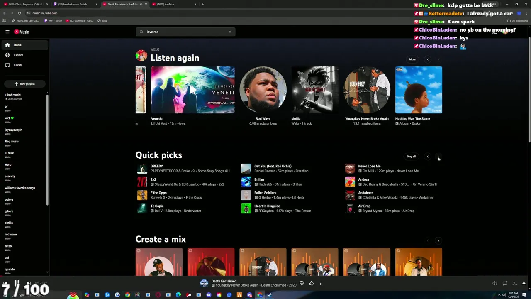The height and width of the screenshot is (299, 531).
Task: Open the hamburger guide menu
Action: click(x=7, y=32)
